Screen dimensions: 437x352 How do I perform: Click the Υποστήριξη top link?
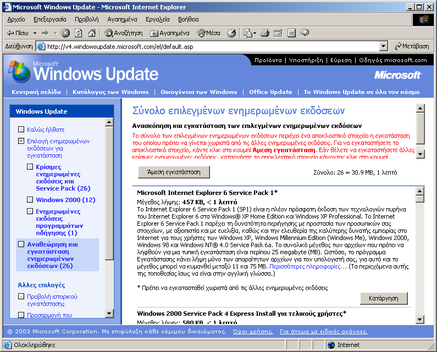click(x=306, y=60)
